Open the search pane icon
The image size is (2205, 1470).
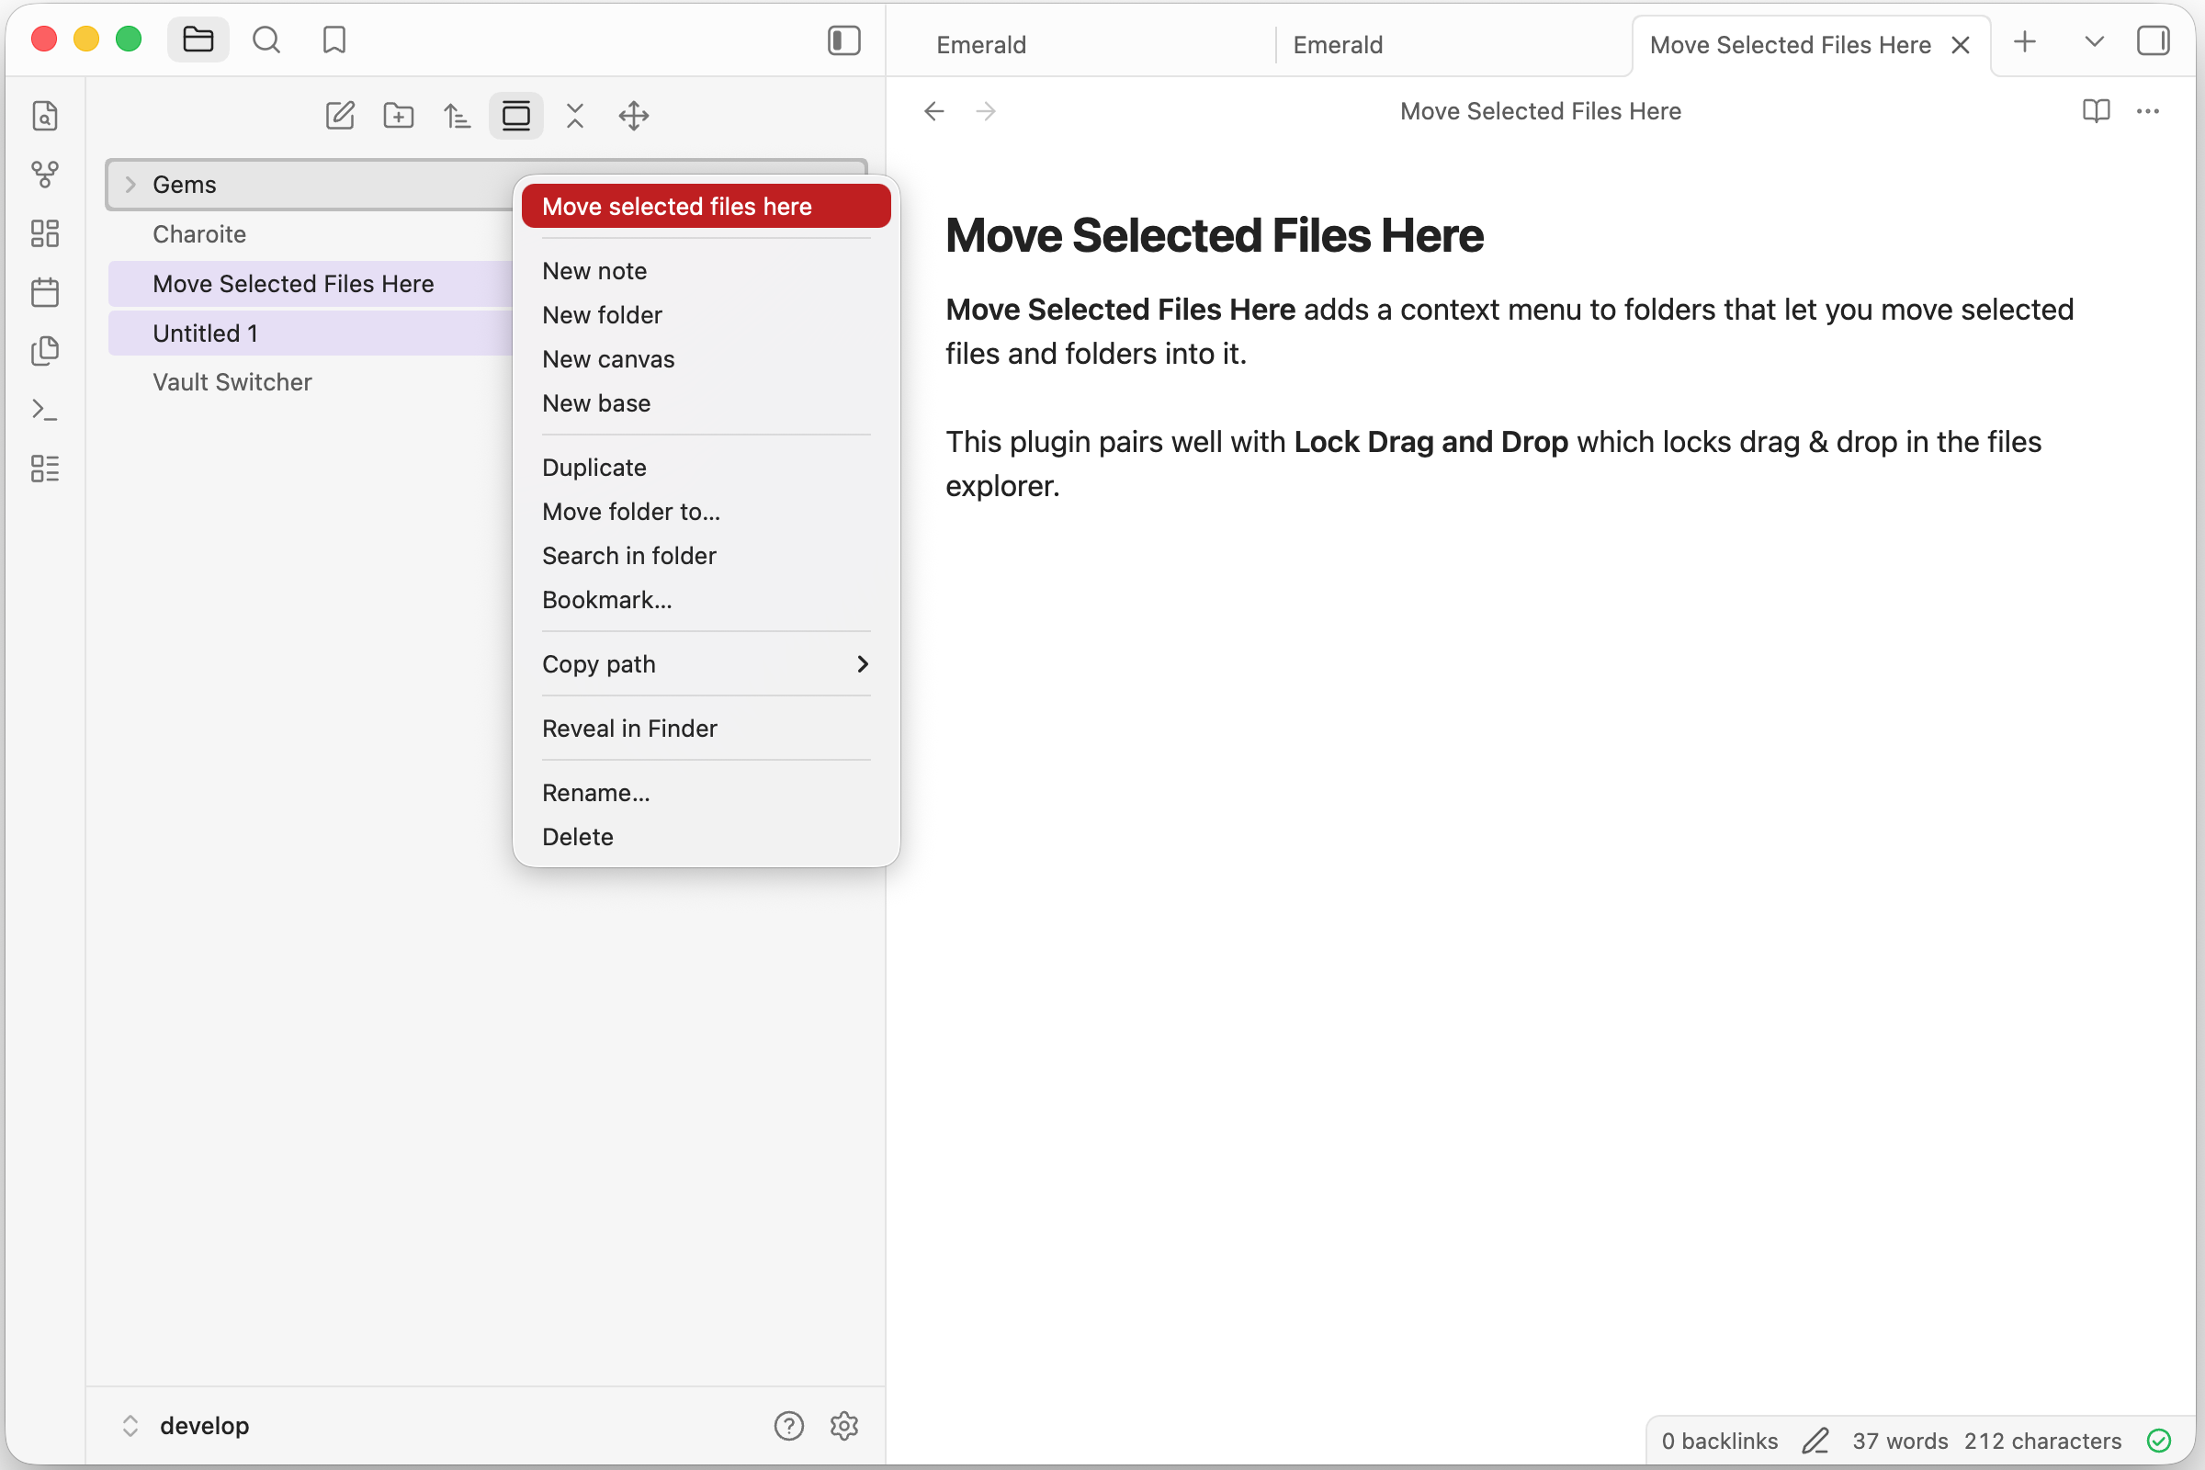pyautogui.click(x=266, y=40)
